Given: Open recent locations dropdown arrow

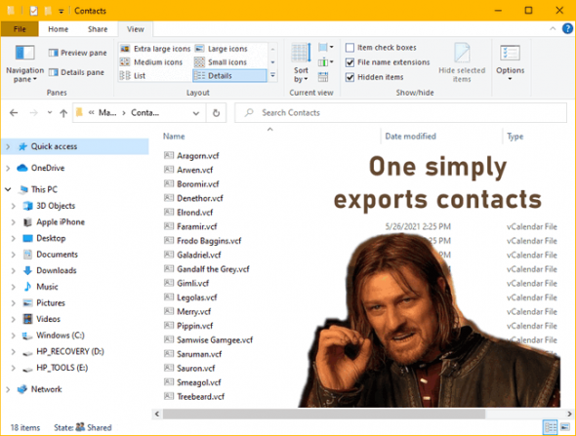Looking at the screenshot, I should (x=50, y=113).
